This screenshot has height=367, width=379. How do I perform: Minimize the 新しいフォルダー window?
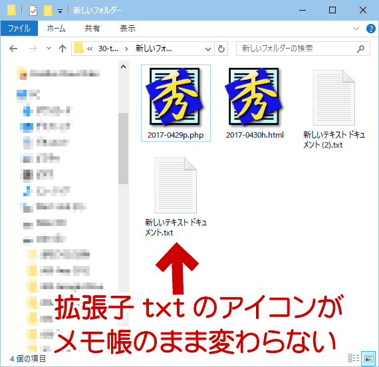point(303,10)
